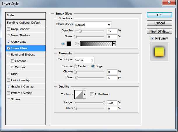Uncheck the Gradient Overlay checkbox
This screenshot has height=132, width=178.
tap(9, 87)
